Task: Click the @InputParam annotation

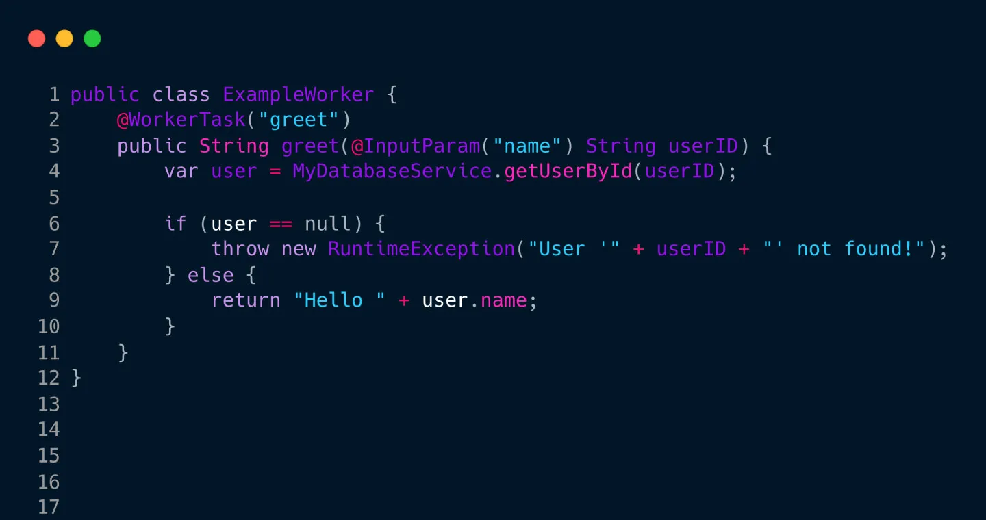Action: [415, 146]
